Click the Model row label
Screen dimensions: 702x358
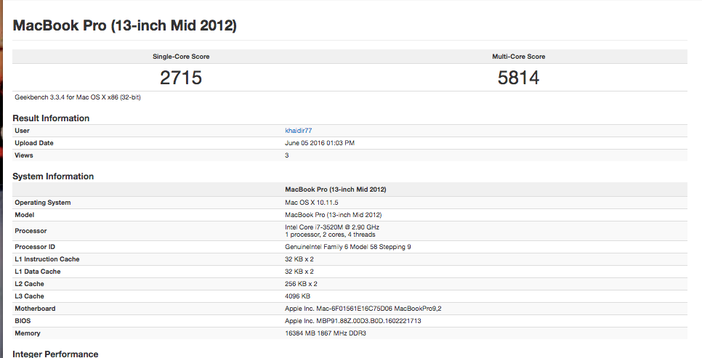coord(25,215)
